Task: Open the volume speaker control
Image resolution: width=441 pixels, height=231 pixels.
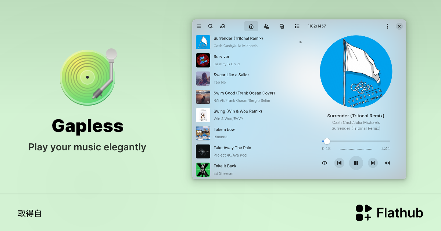Action: coord(387,163)
